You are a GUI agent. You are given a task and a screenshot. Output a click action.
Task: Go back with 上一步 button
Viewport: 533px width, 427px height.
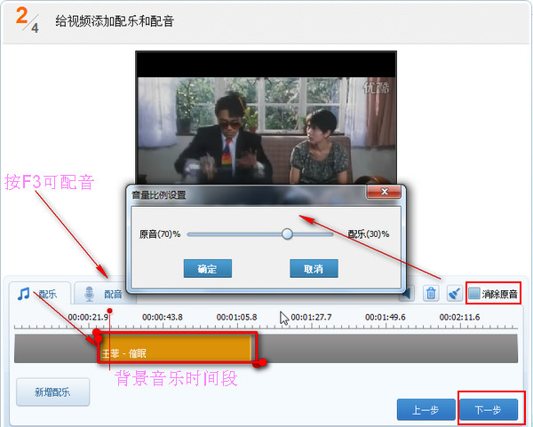click(x=426, y=409)
